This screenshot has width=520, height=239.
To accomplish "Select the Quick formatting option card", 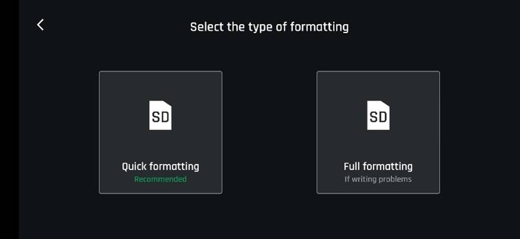I will (160, 132).
